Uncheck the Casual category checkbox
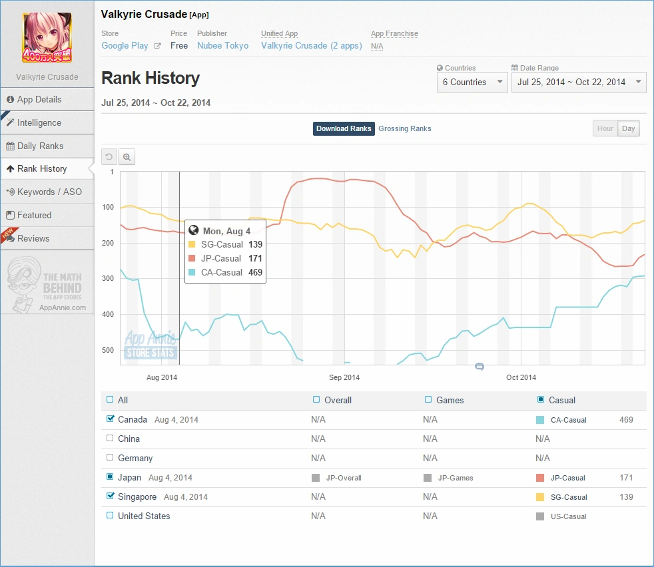 [x=541, y=399]
